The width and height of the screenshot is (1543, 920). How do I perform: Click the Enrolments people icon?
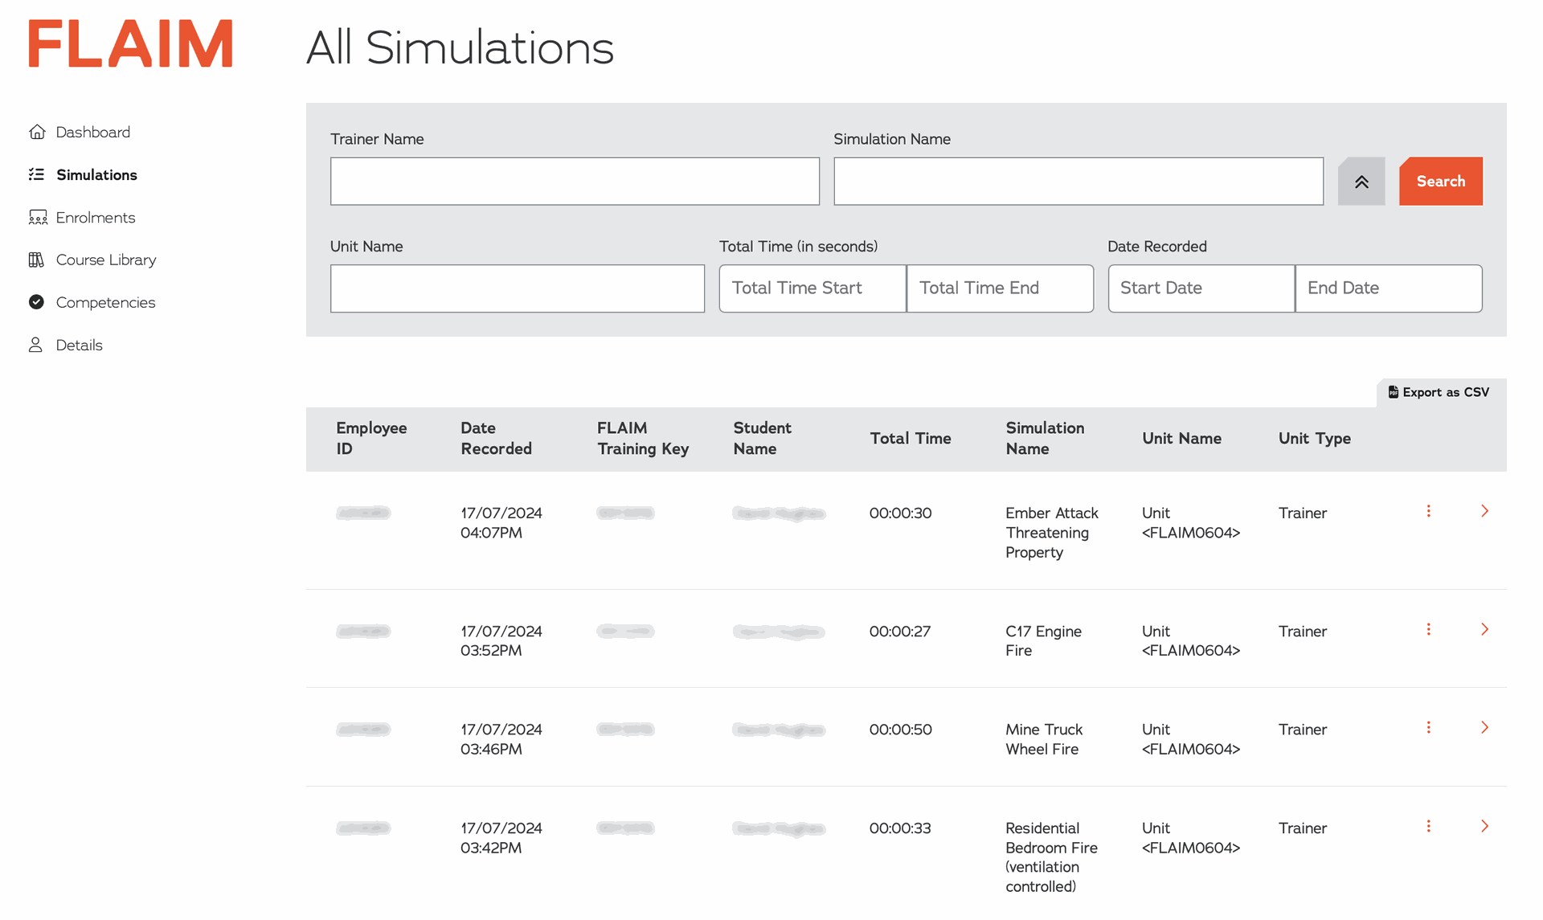point(37,218)
